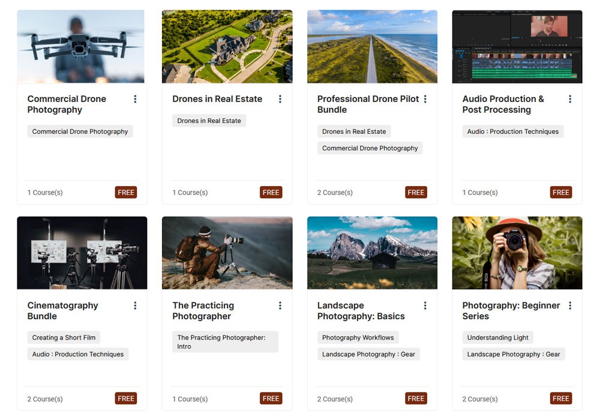Open kebab menu on Landscape Photography: Basics
The image size is (600, 420).
tap(425, 305)
